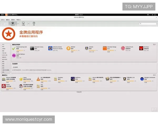
Task: Select the first category in the sidebar list
Action: click(x=3, y=45)
